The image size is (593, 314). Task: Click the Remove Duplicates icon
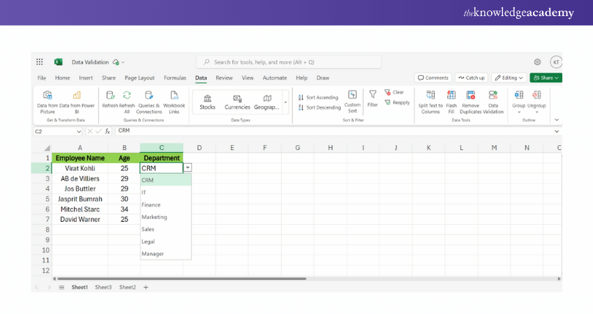point(470,96)
